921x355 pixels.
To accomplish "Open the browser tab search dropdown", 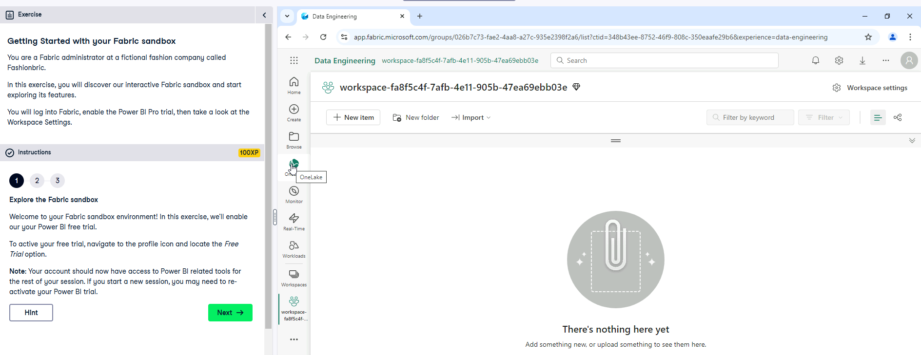I will click(x=287, y=16).
